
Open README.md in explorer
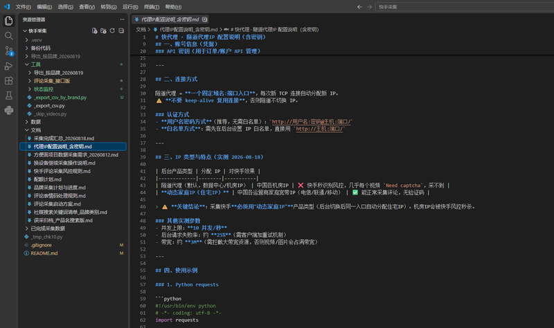coord(73,253)
